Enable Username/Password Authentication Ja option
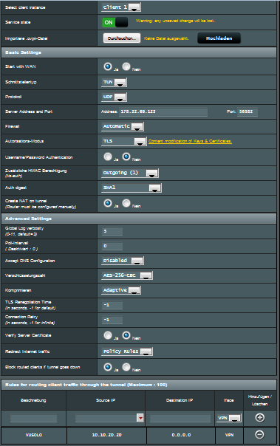 click(108, 157)
